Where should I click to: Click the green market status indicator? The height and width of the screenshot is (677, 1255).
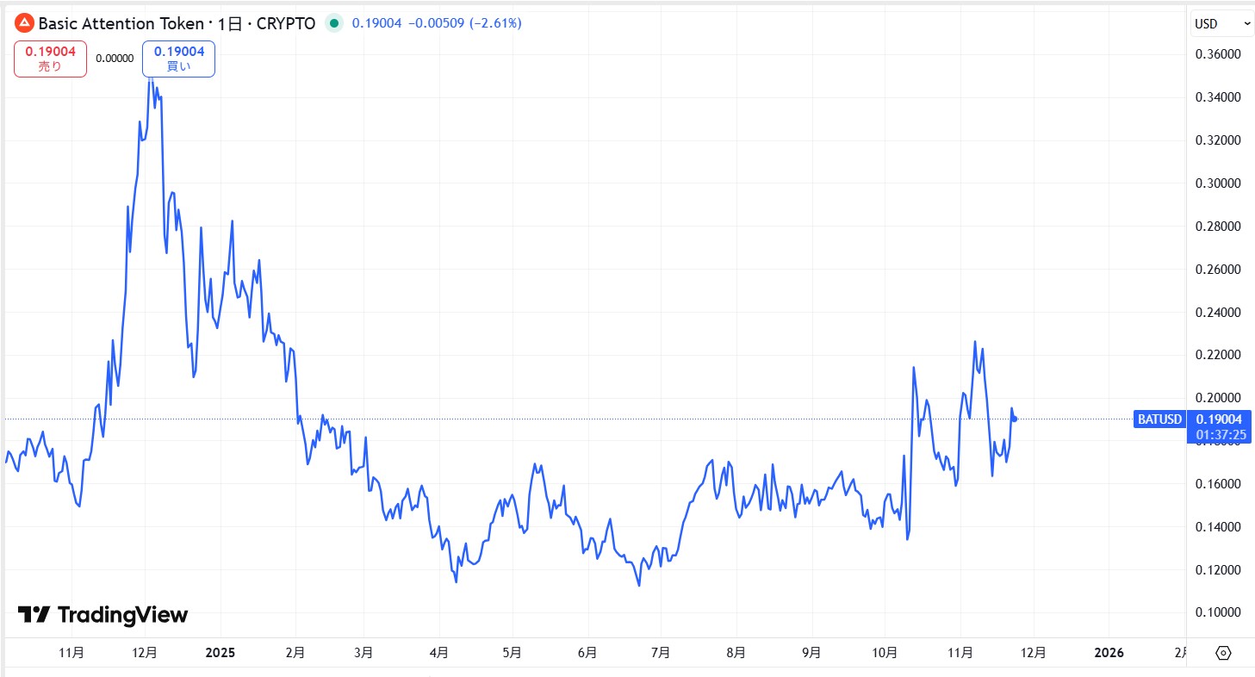pyautogui.click(x=333, y=23)
